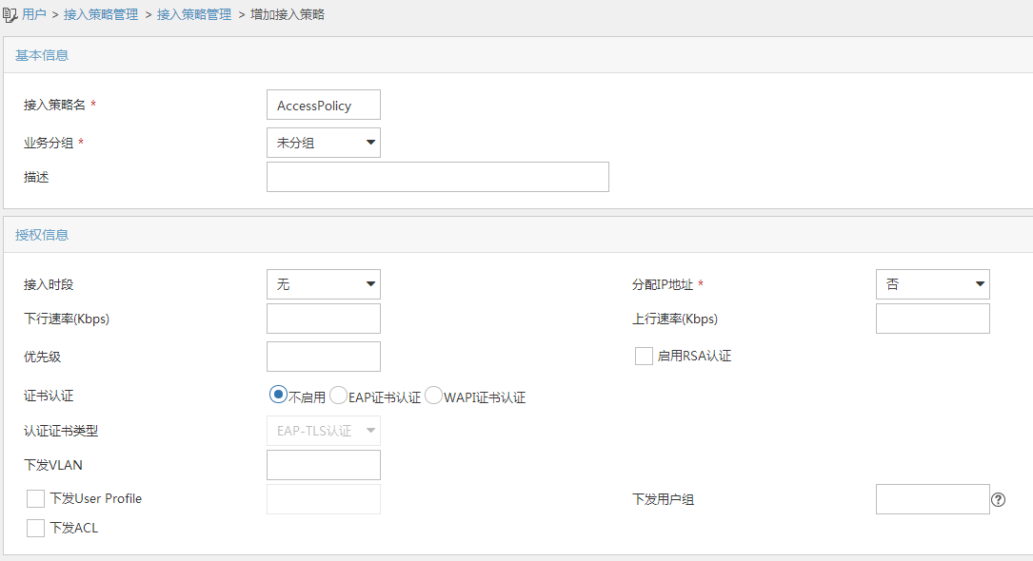Focus the 描述 input box
1033x561 pixels.
click(x=437, y=177)
